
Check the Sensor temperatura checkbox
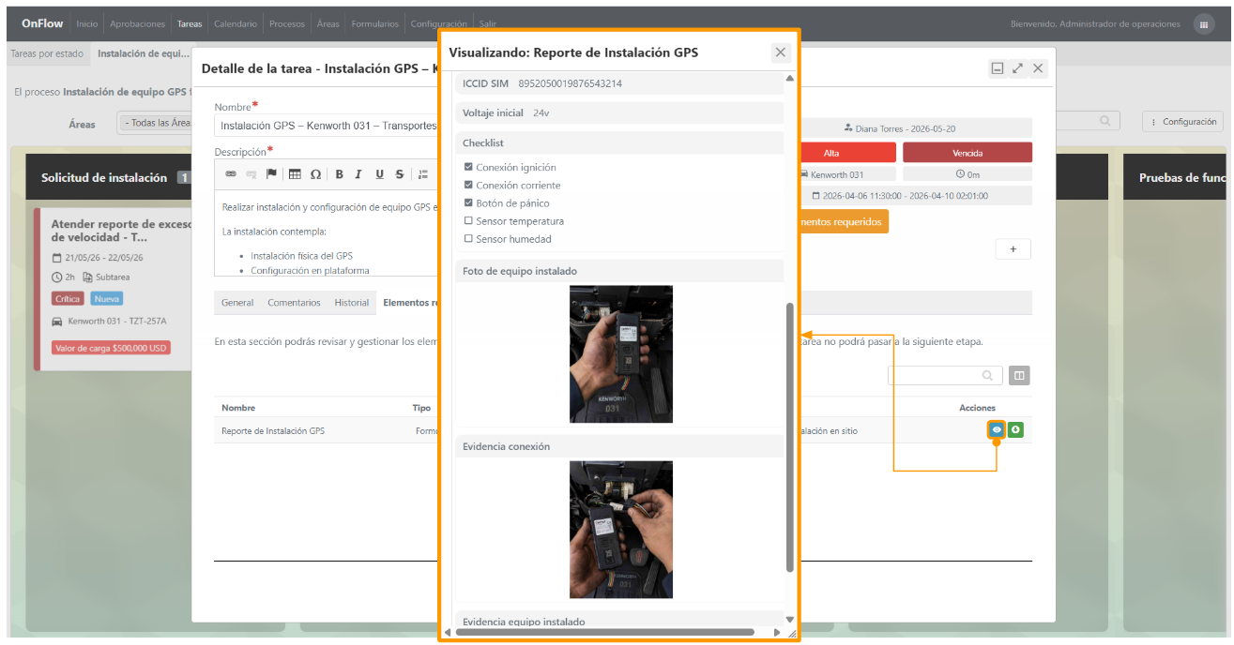click(x=468, y=221)
